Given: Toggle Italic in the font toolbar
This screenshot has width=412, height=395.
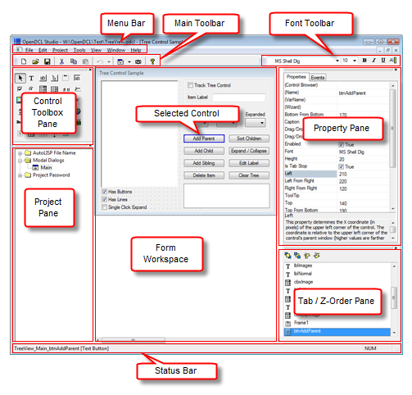Looking at the screenshot, I should coord(374,61).
